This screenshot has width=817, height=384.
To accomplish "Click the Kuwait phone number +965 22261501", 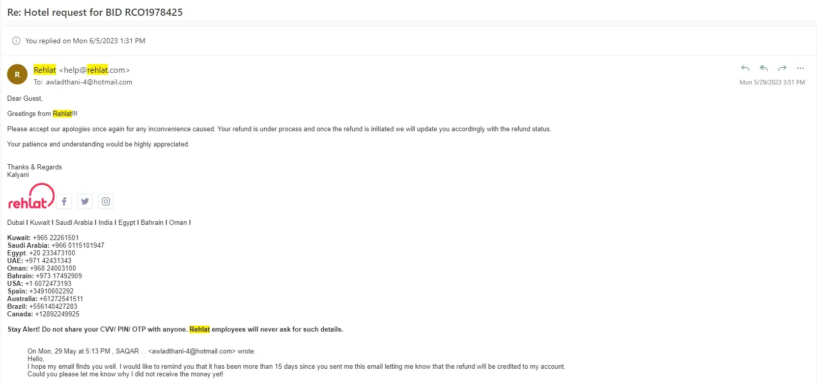I will tap(56, 238).
